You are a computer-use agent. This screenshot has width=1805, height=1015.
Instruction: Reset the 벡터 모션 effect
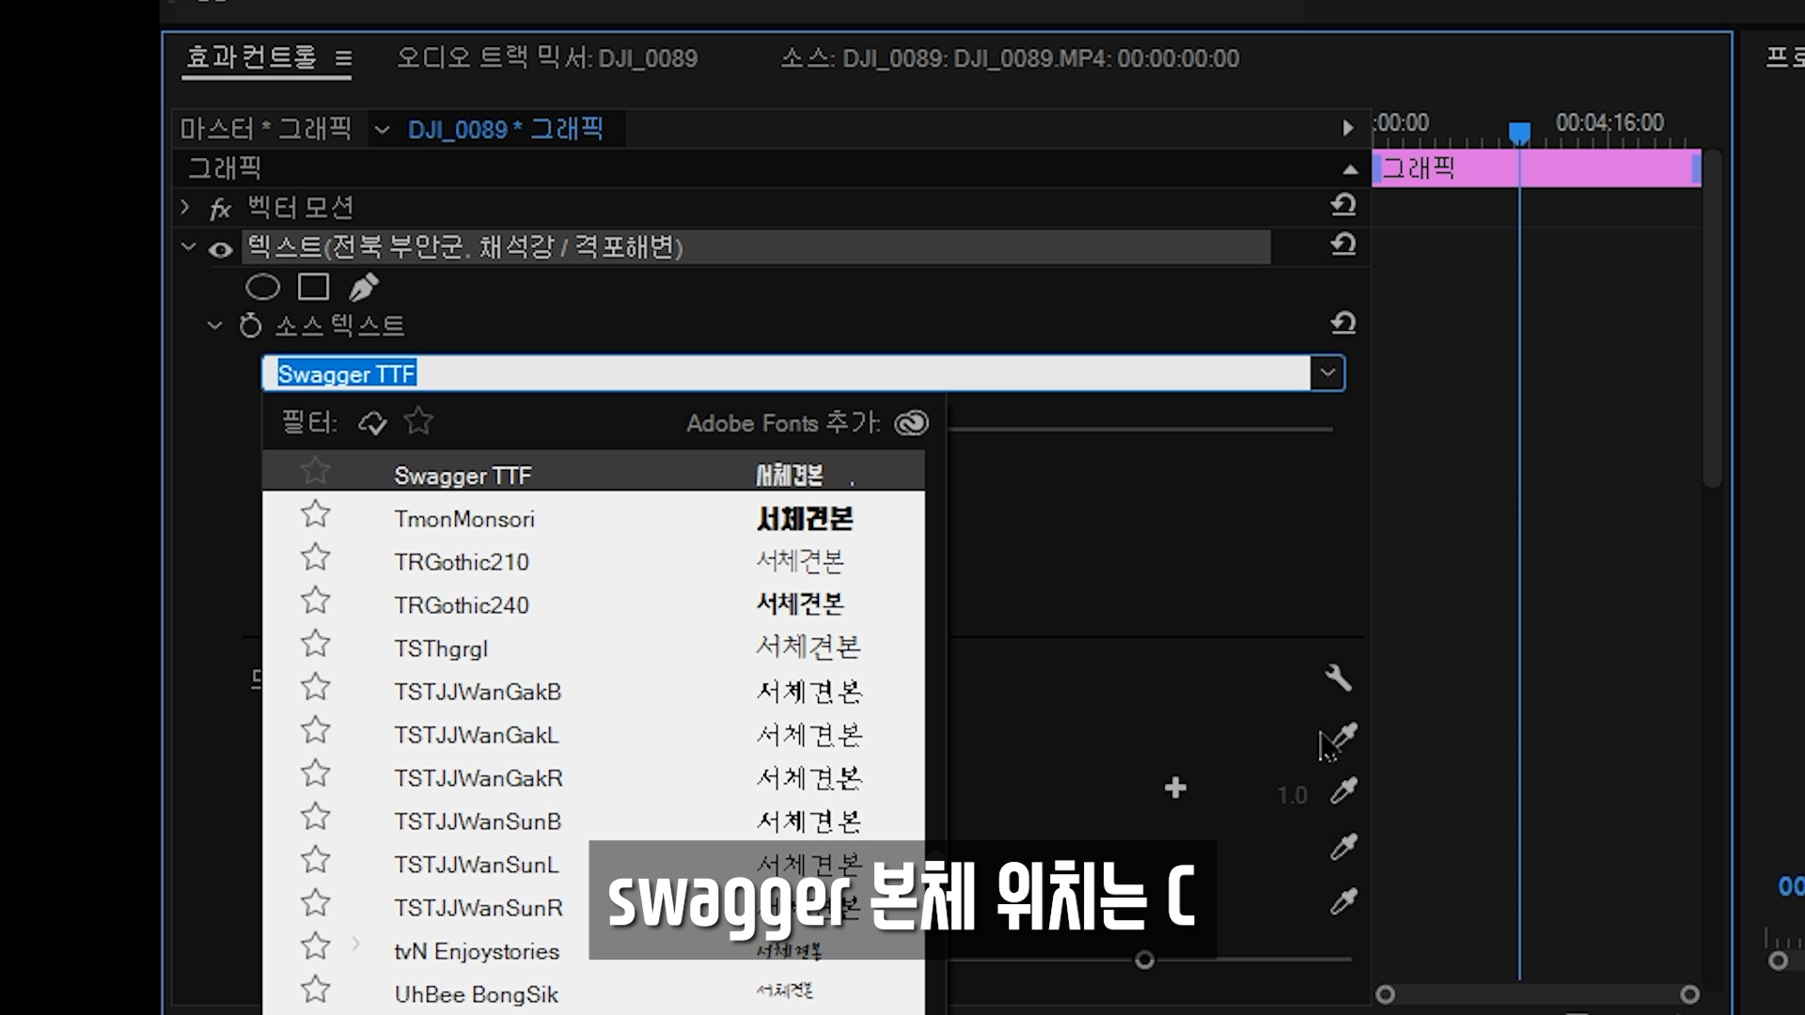coord(1343,205)
